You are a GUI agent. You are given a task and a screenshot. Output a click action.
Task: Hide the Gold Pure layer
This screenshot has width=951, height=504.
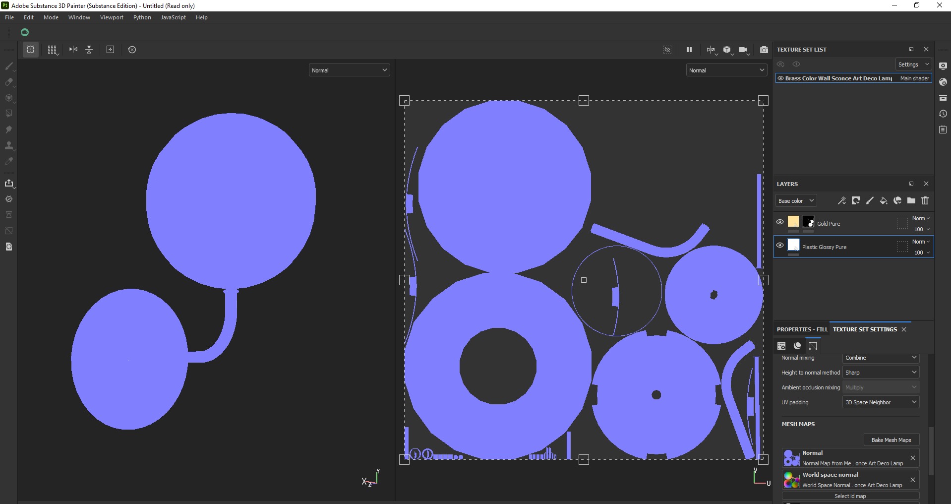[780, 222]
